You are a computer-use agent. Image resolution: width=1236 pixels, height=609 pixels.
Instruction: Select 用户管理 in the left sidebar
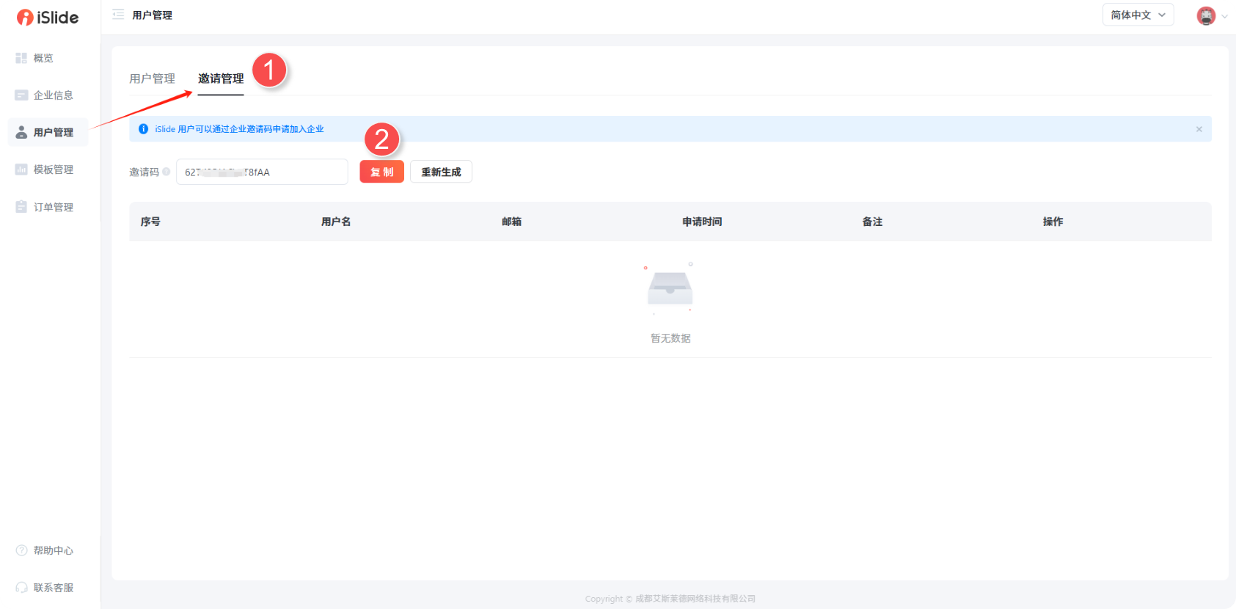(52, 133)
